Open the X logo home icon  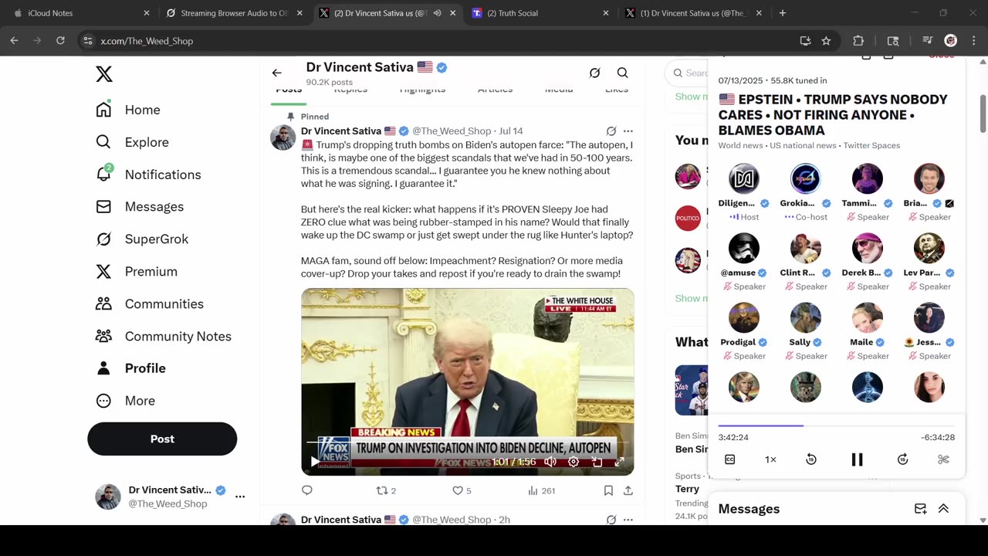[104, 74]
